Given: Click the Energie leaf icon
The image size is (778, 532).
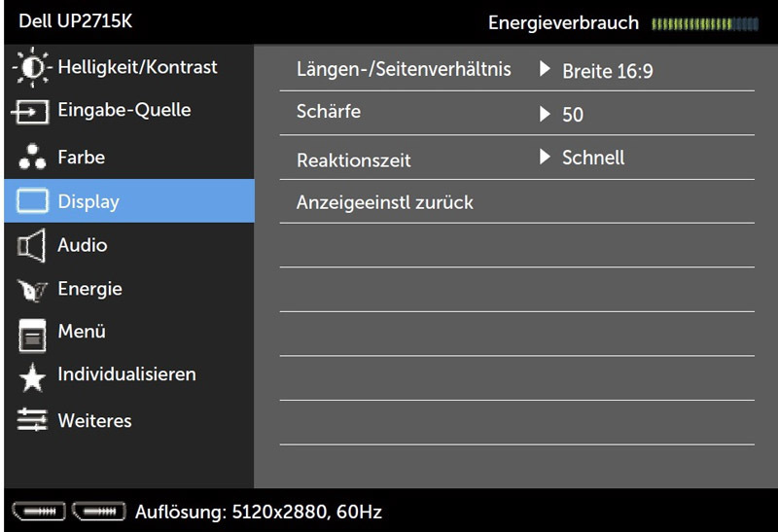Looking at the screenshot, I should click(32, 290).
